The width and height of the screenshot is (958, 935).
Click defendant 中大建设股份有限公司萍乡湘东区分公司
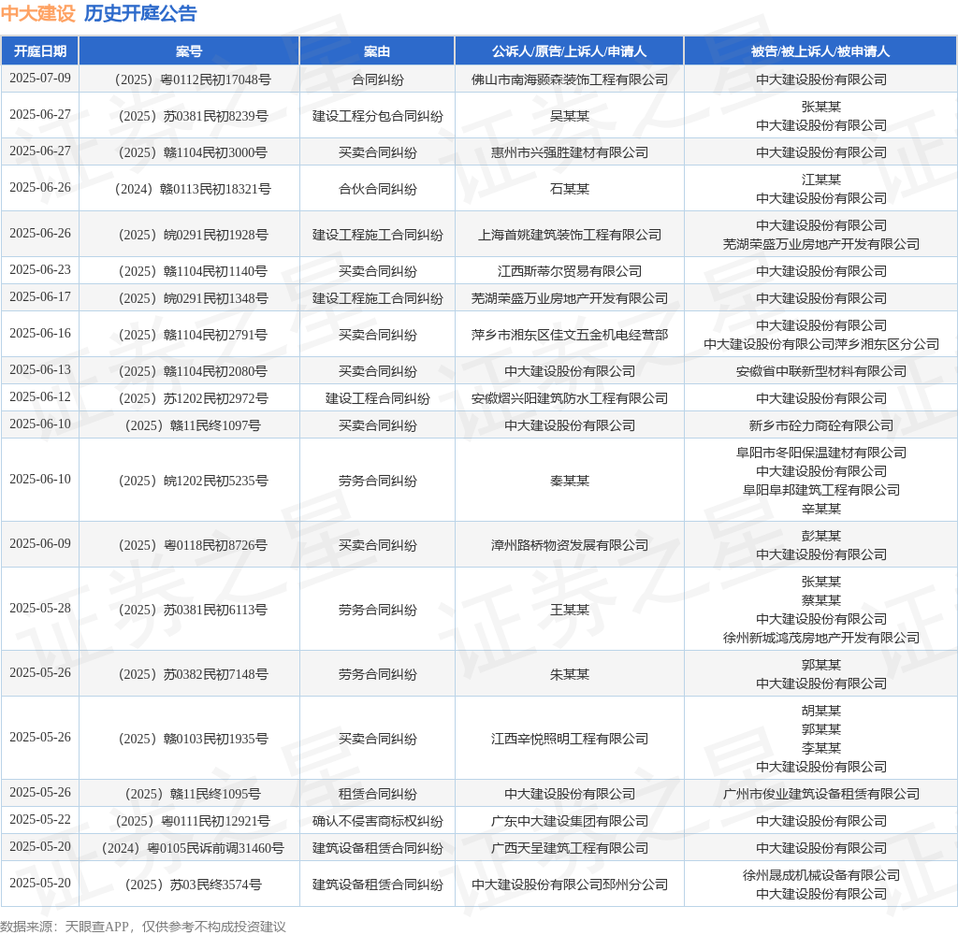click(821, 344)
